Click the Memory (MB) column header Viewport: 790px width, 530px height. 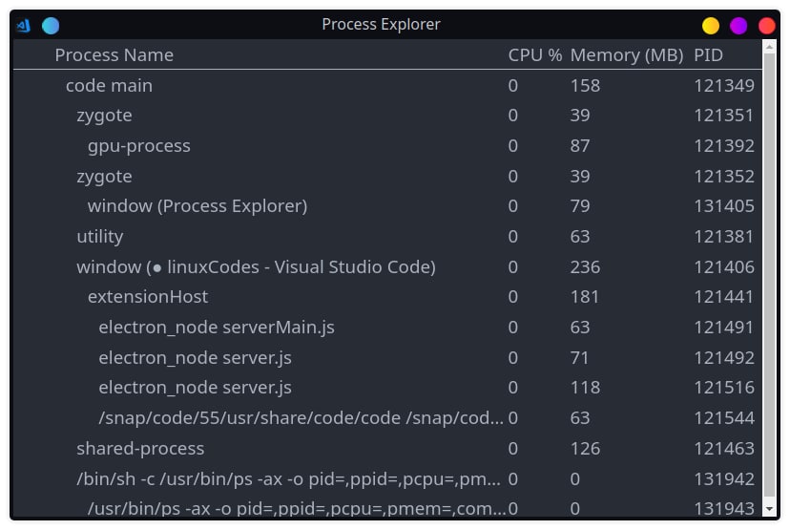pos(627,55)
